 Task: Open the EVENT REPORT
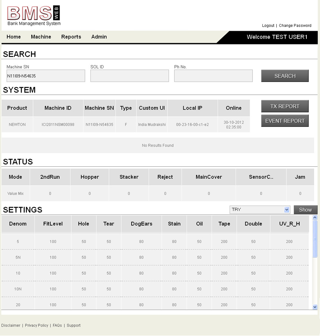(x=285, y=121)
